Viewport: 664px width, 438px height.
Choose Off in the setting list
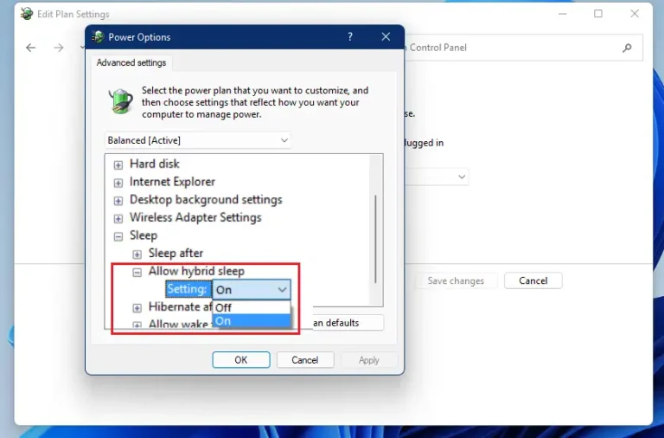pos(251,307)
